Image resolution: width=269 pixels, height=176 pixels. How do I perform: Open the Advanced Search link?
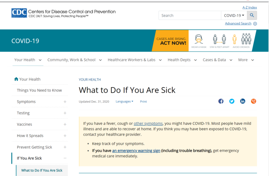tap(238, 23)
